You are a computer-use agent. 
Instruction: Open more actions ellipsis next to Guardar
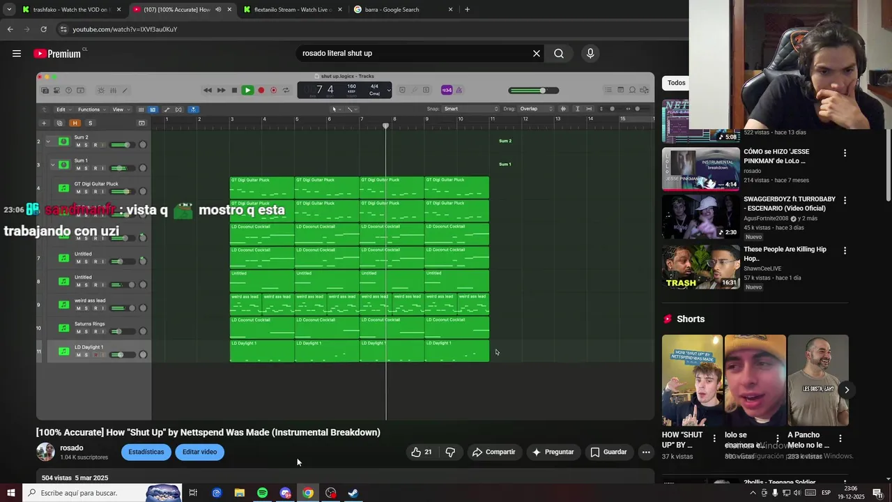[x=646, y=452]
